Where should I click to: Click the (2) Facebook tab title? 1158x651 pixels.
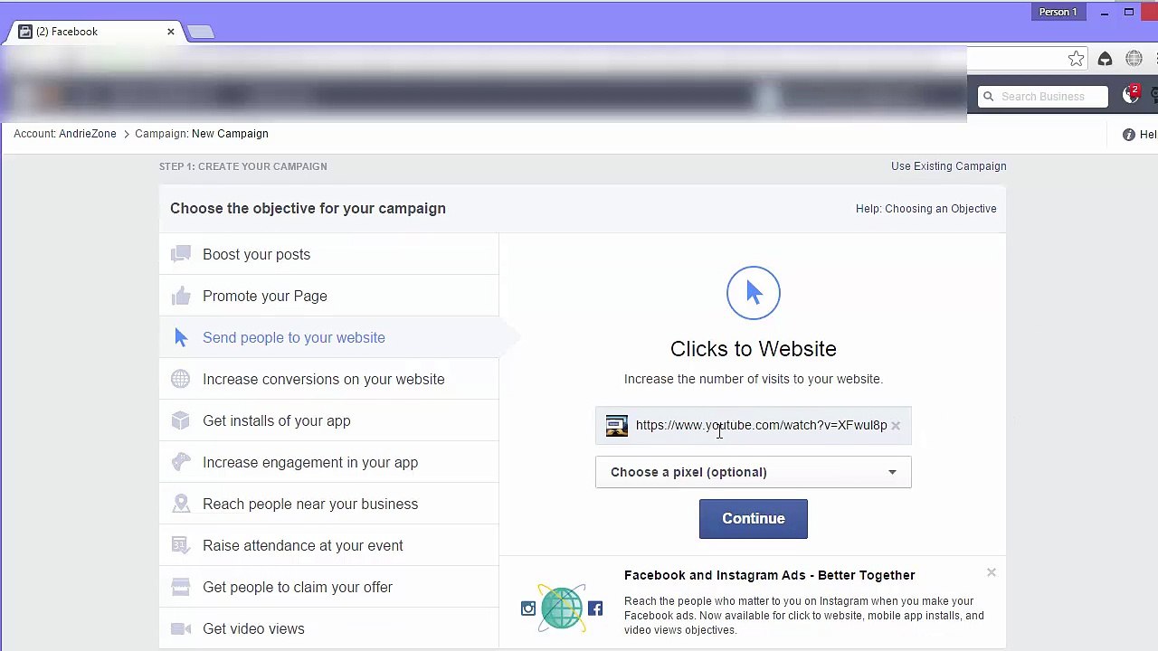[x=67, y=32]
